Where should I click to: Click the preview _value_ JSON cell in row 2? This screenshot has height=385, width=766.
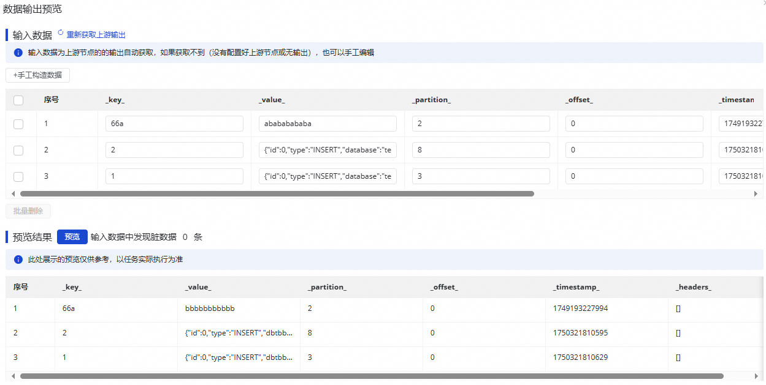point(239,333)
